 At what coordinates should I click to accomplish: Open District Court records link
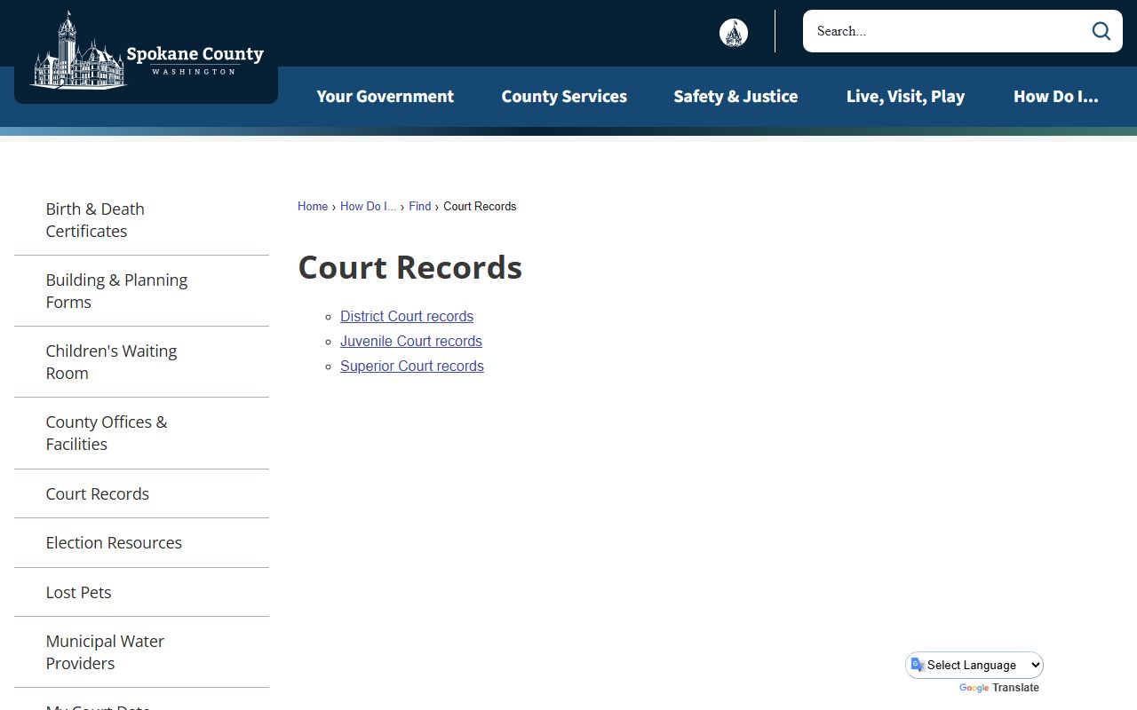407,316
